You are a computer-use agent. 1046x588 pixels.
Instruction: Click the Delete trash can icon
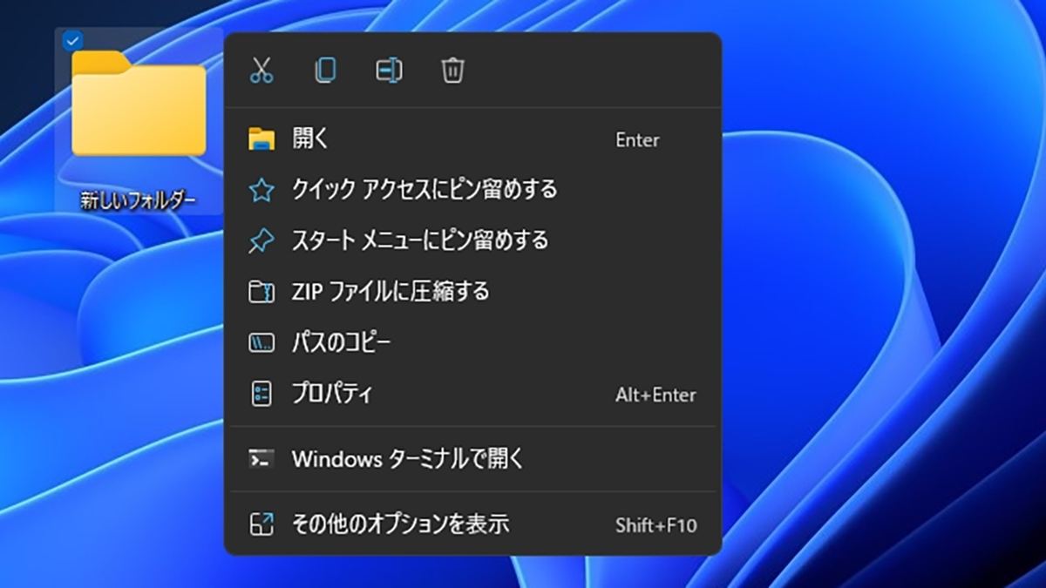(x=452, y=71)
